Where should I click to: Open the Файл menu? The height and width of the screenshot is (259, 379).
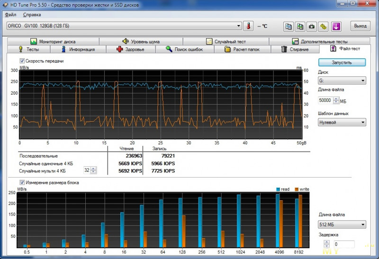[x=10, y=15]
